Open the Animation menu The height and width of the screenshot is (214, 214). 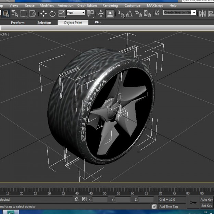65,5
